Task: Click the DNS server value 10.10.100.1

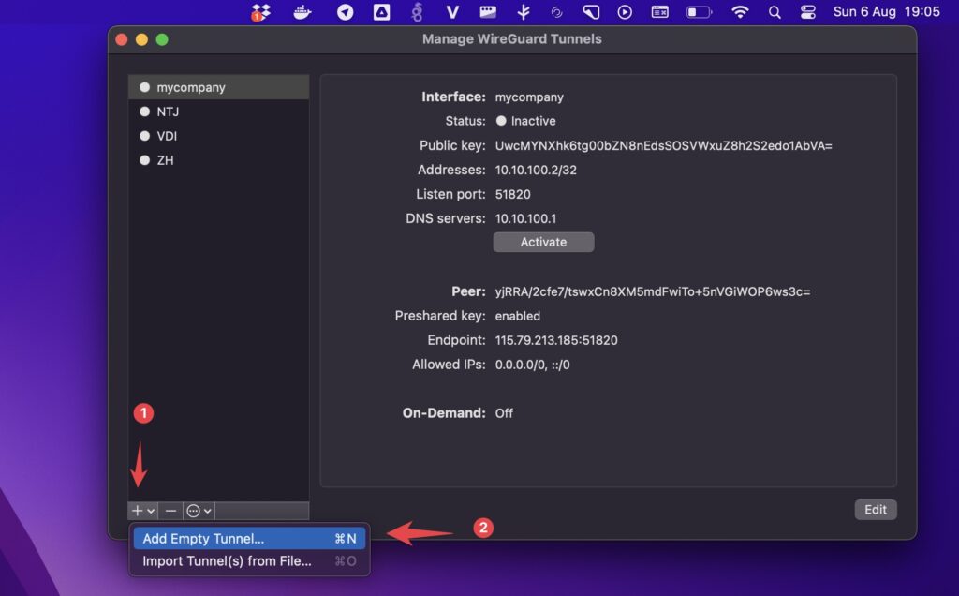Action: [x=525, y=218]
